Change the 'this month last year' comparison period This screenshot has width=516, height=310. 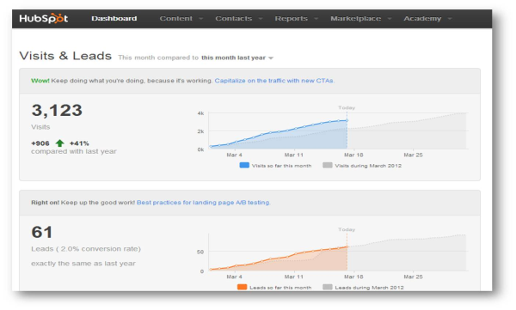[x=237, y=58]
